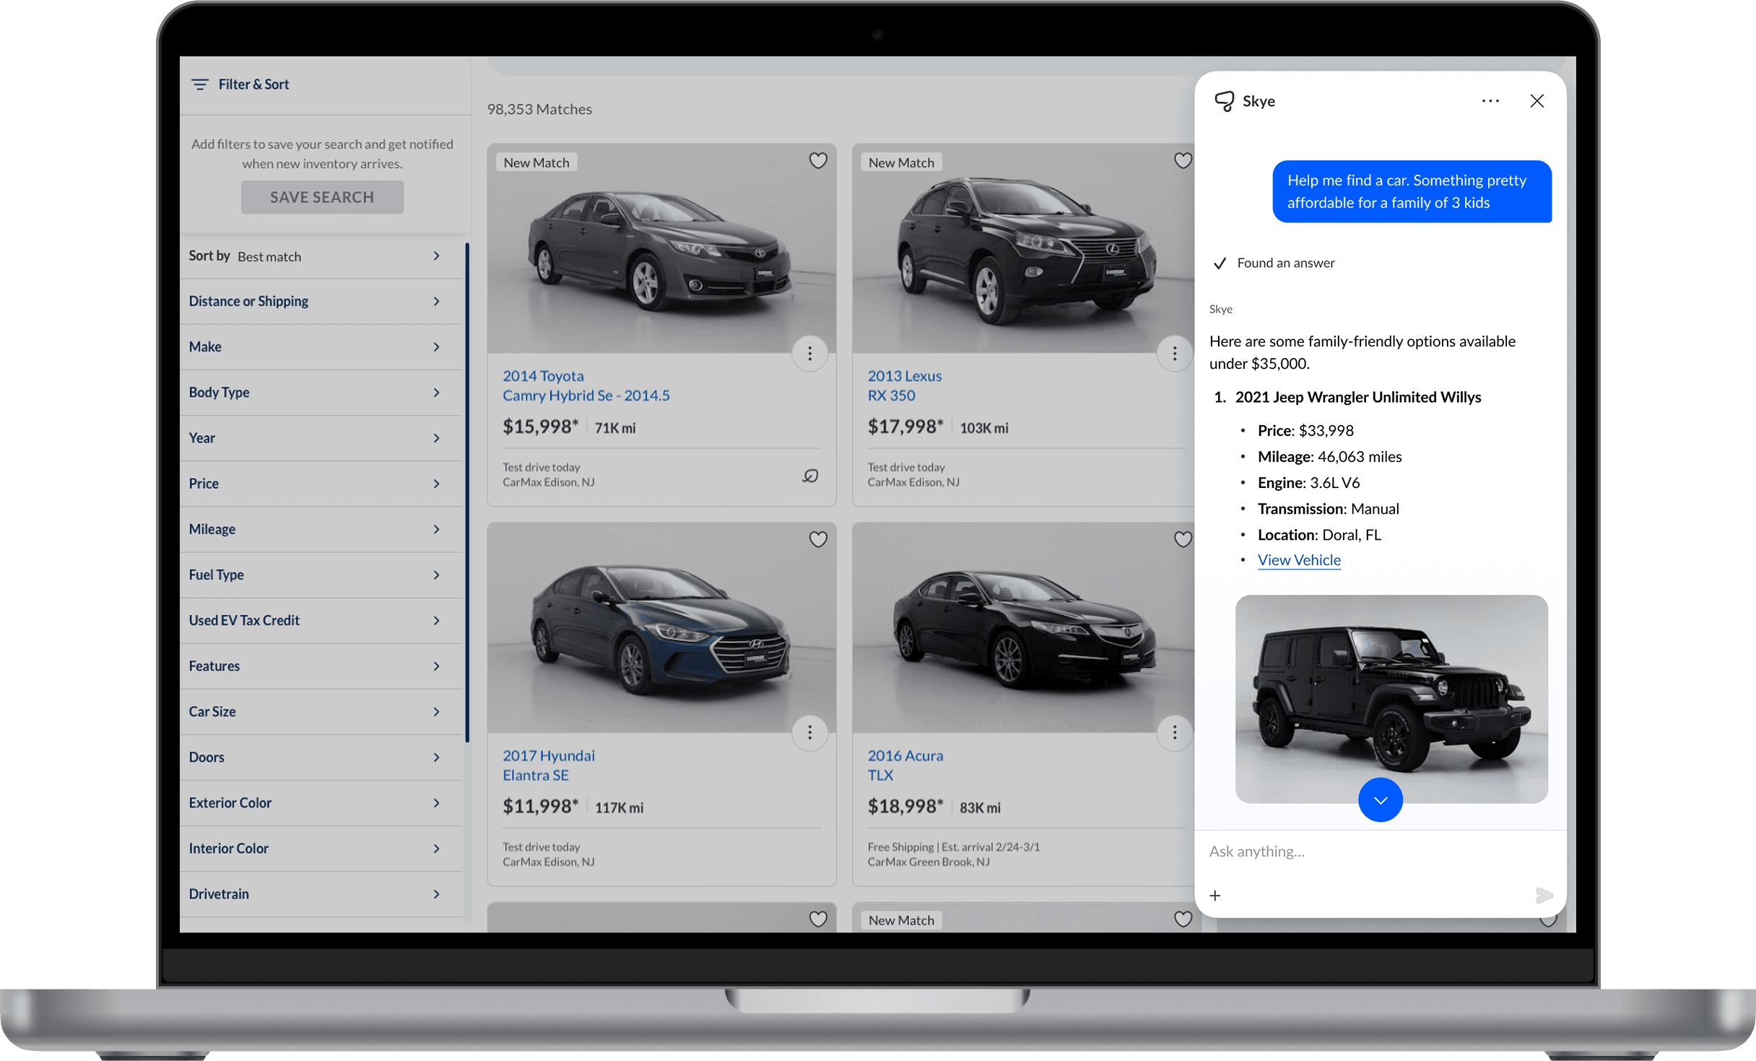Click the three-dot options icon on 2013 Lexus RX 350

coord(1171,354)
